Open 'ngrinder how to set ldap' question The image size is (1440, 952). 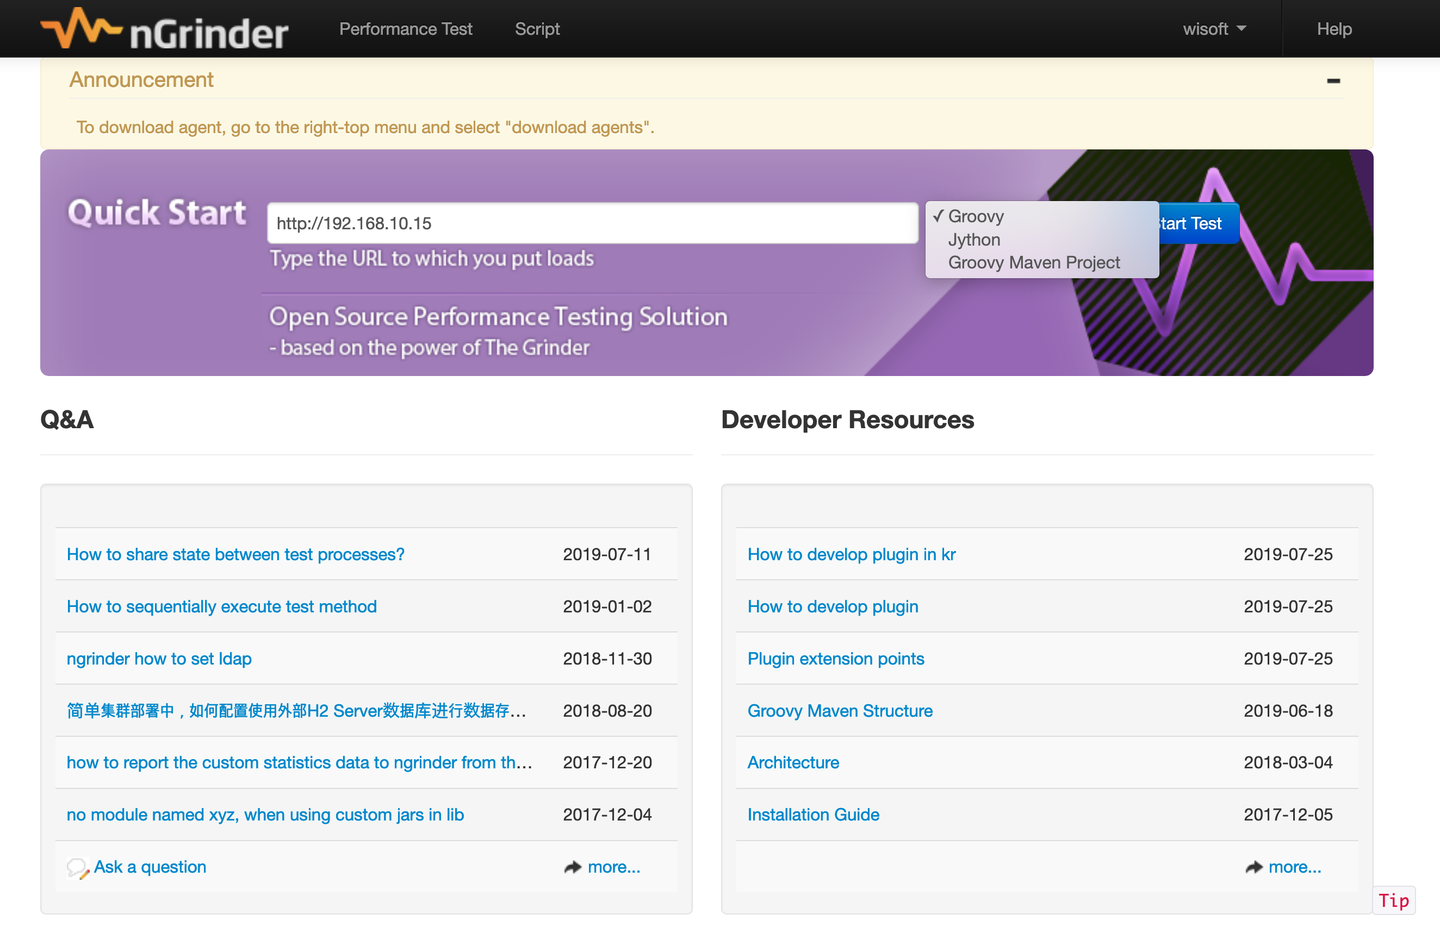tap(159, 659)
